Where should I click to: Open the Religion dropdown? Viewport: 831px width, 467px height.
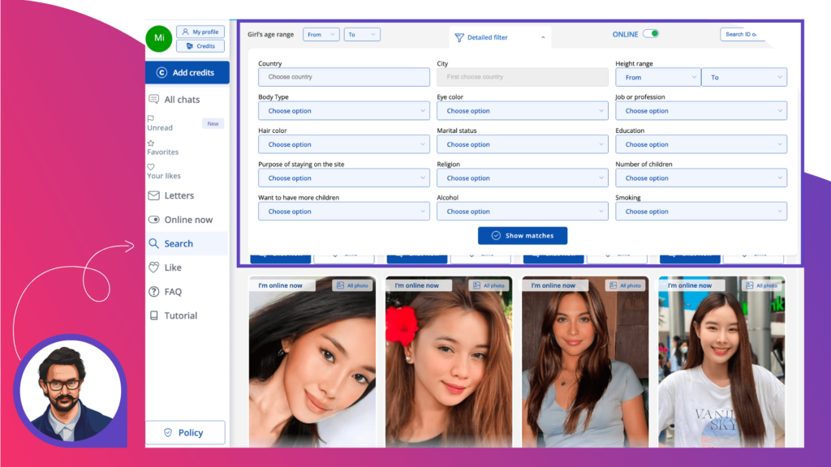click(x=523, y=178)
